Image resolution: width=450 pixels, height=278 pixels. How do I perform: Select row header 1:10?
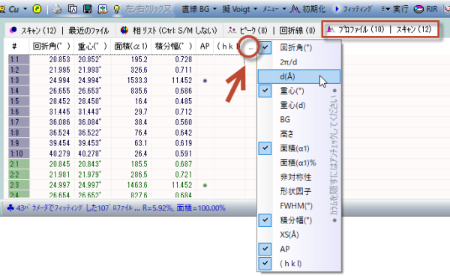pos(19,154)
